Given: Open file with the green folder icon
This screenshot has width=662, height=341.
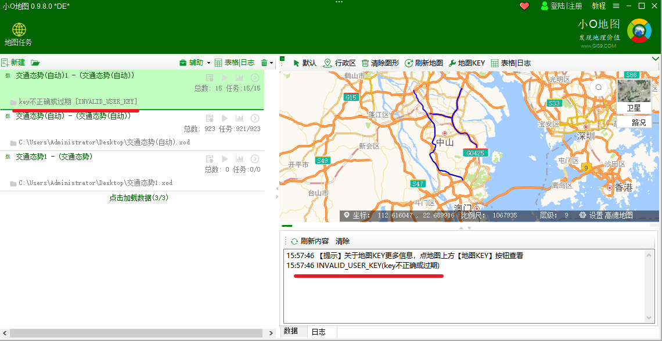Looking at the screenshot, I should pos(35,63).
